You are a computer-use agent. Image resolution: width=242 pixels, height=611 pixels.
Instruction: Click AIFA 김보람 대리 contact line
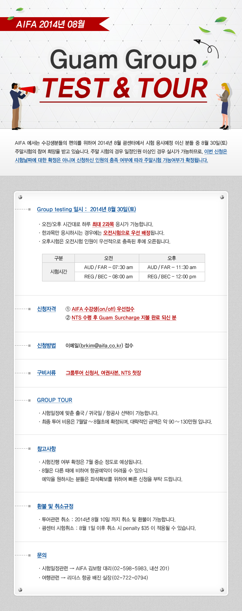pos(104,568)
